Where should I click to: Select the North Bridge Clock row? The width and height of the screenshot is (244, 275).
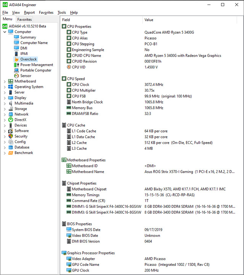point(151,102)
